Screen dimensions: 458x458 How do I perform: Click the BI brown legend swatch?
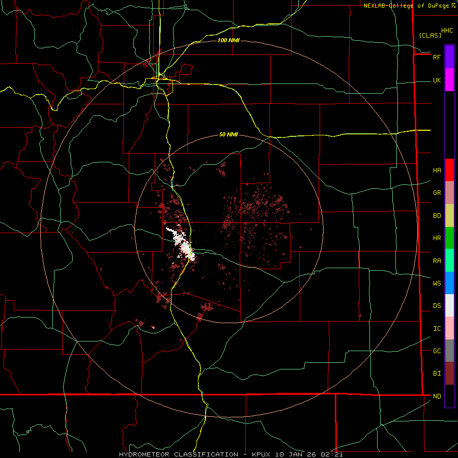[449, 374]
